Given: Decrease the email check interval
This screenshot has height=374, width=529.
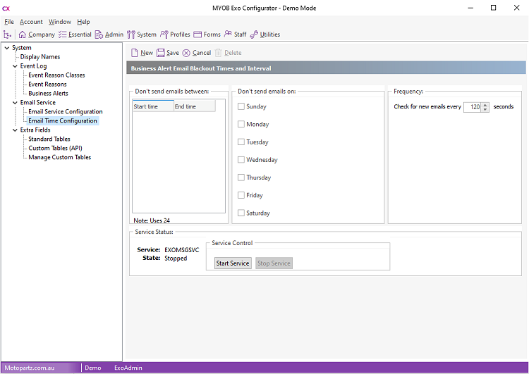Looking at the screenshot, I should 485,109.
